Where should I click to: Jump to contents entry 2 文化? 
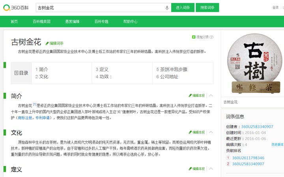click(x=42, y=77)
